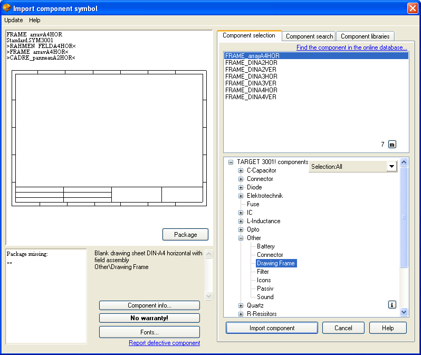Follow the online database link
The height and width of the screenshot is (355, 421).
(351, 47)
